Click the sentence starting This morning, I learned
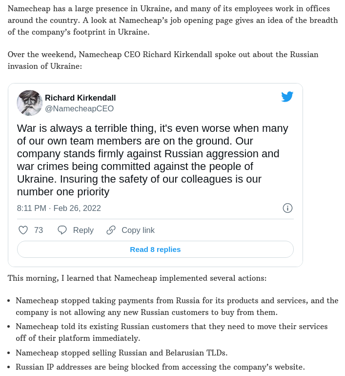 click(137, 278)
